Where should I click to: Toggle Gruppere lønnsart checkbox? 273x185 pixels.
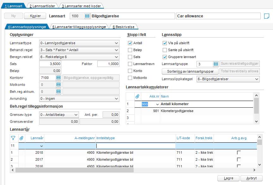coord(165,57)
